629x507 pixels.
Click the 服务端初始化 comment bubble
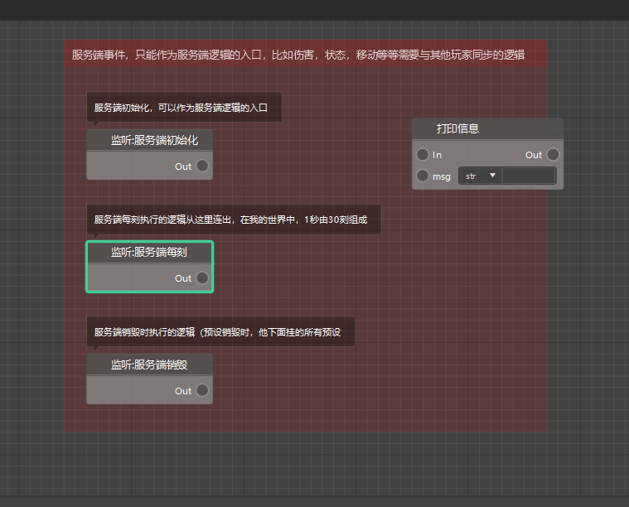coord(184,107)
